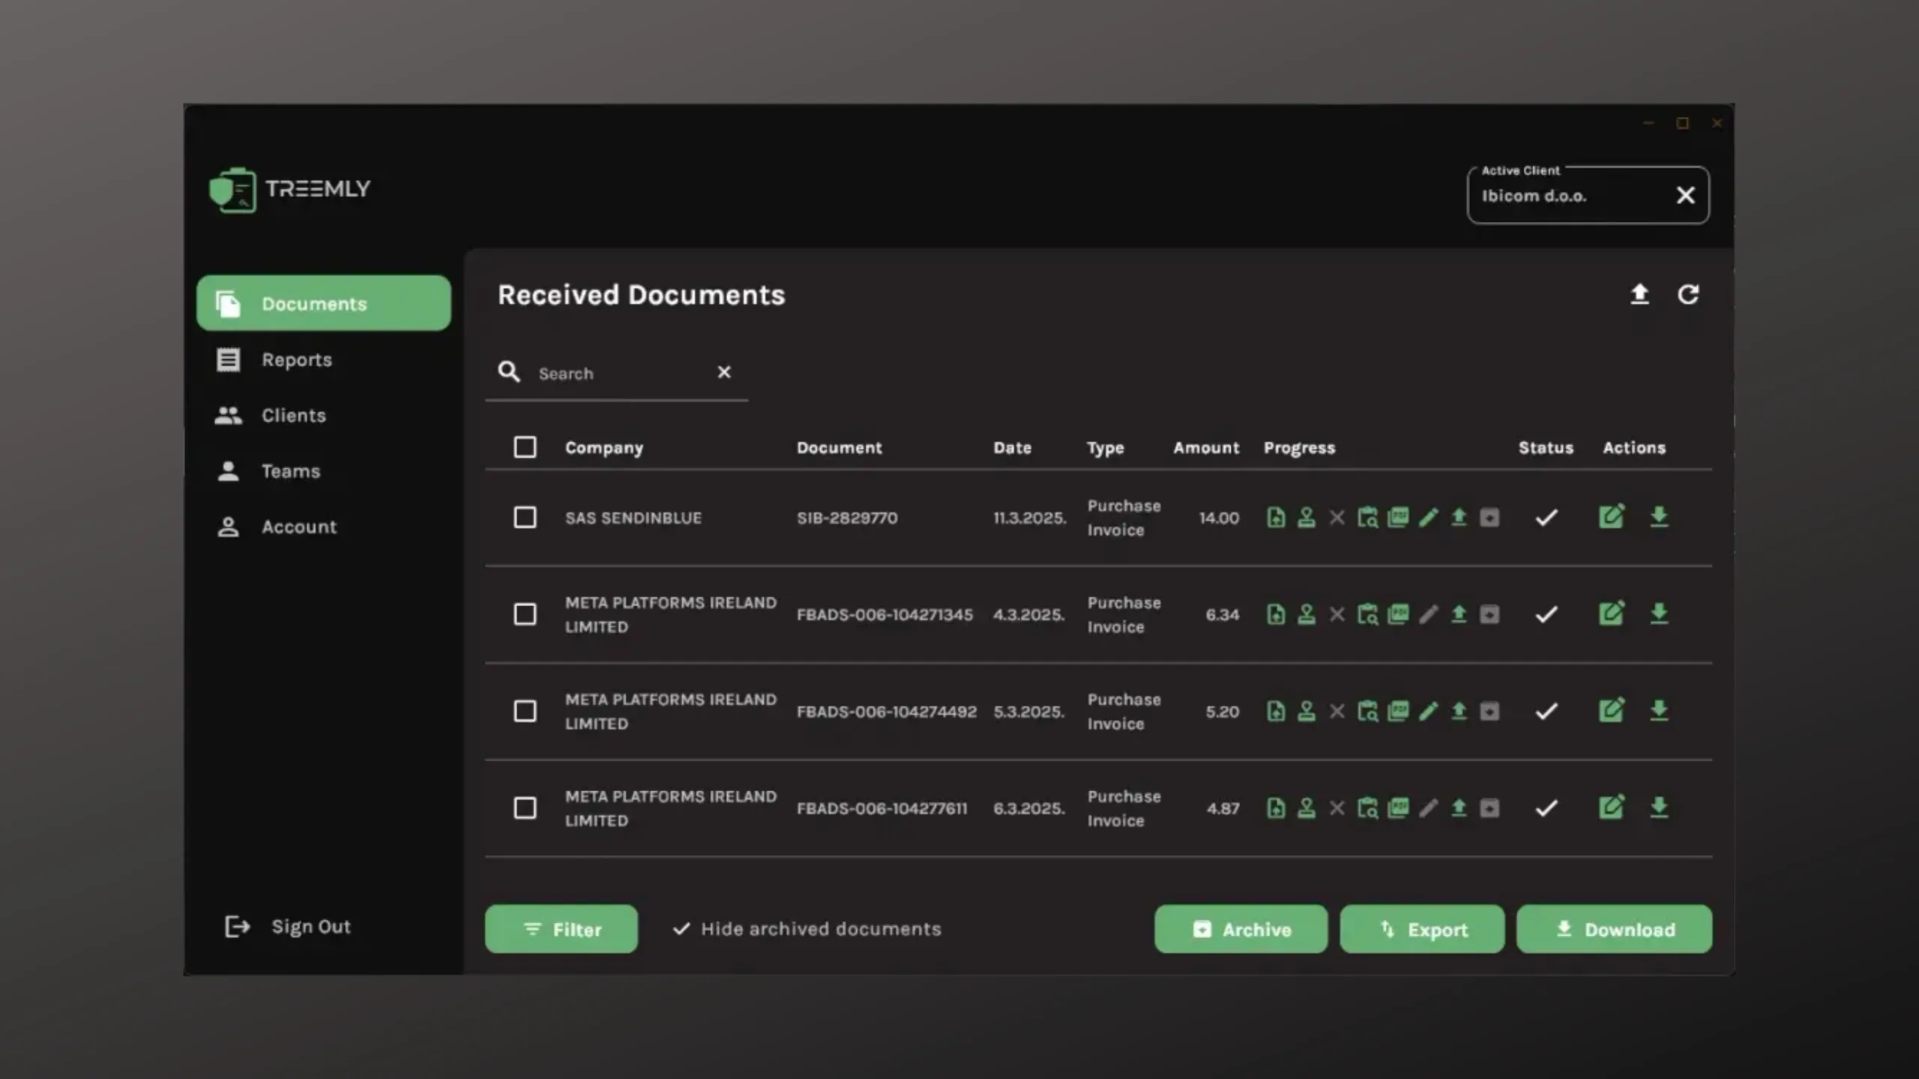Click the pencil progress icon for SIB-2829770
Screen dimensions: 1919x1079
tap(1429, 517)
